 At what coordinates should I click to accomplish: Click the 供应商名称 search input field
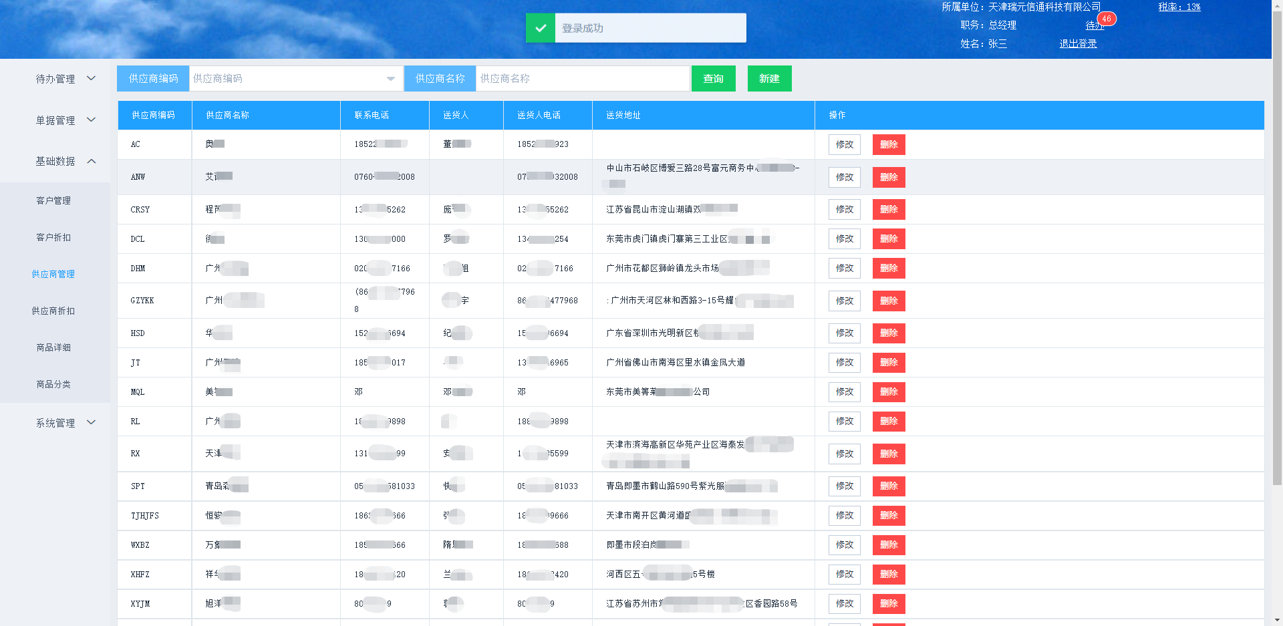point(582,79)
